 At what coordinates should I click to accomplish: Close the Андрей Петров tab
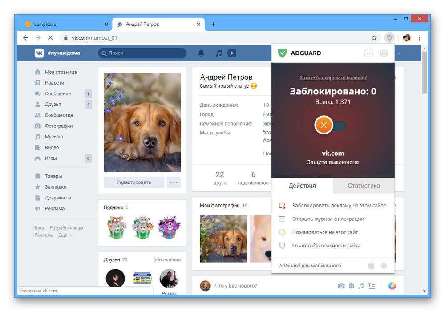click(x=198, y=24)
